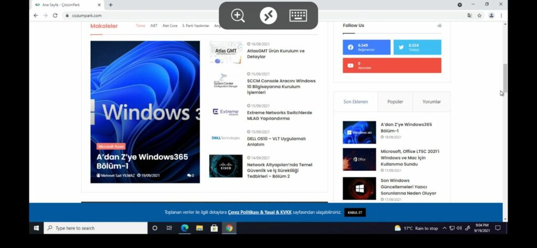Open the Chrome three-dot menu
The image size is (537, 248).
[x=501, y=15]
